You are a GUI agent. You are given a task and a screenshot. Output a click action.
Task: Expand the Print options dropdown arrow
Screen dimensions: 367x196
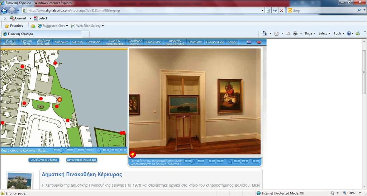pos(301,33)
